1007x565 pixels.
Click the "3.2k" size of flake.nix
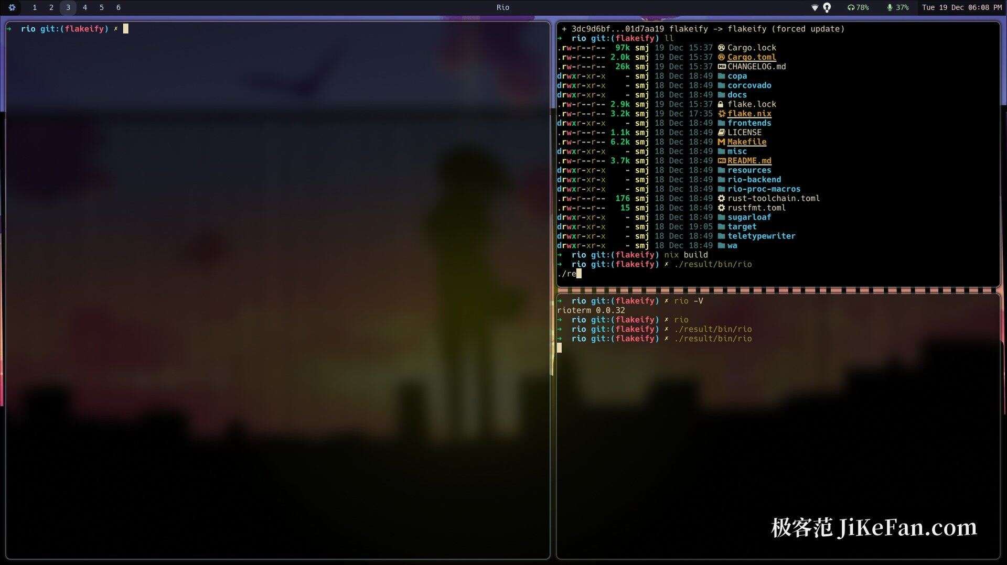620,114
